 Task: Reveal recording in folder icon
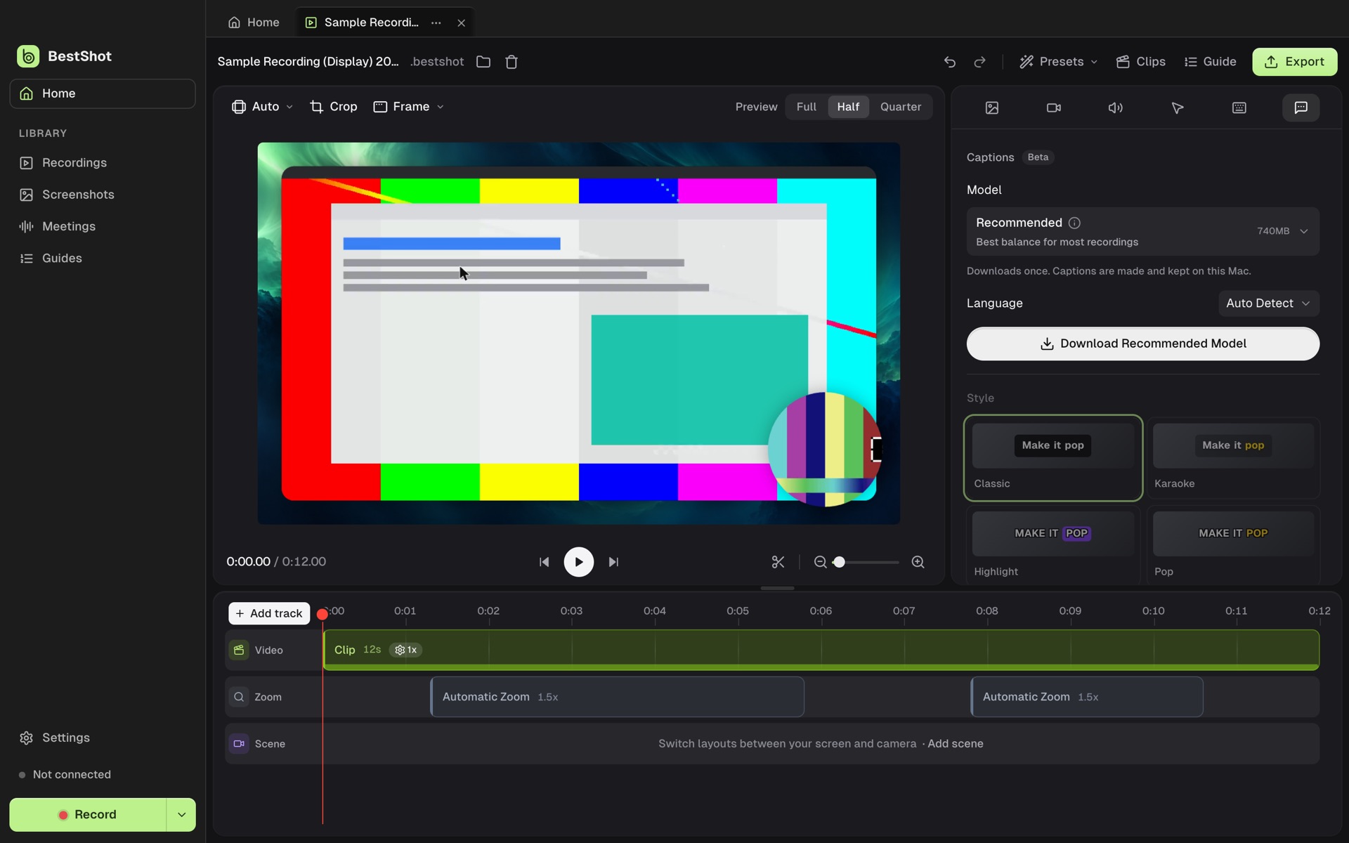point(483,62)
